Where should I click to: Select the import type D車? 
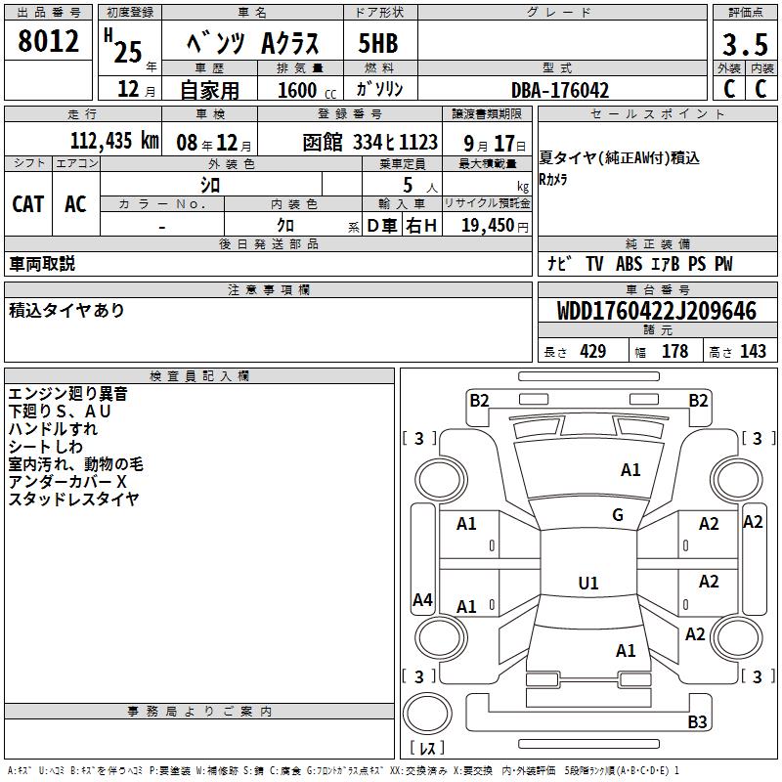point(382,226)
